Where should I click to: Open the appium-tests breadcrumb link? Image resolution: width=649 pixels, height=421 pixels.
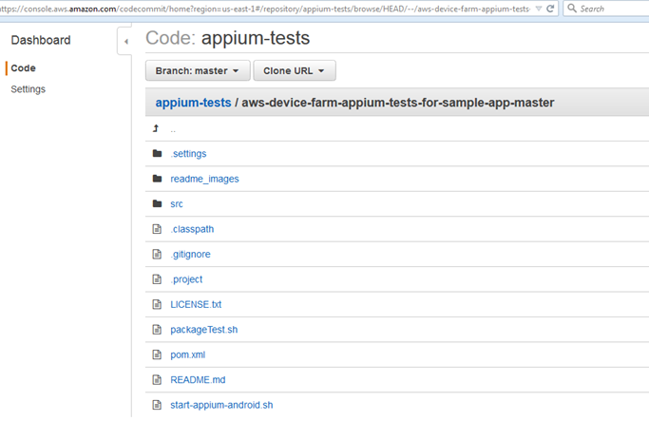193,103
